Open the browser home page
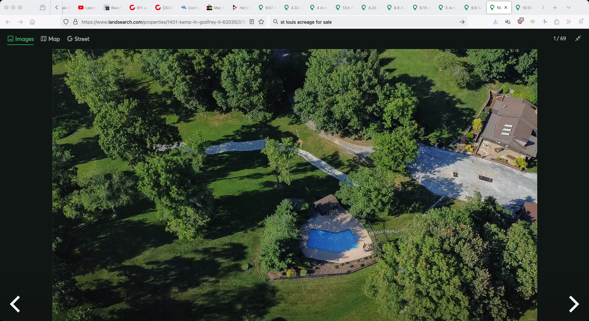589x321 pixels. [x=32, y=22]
